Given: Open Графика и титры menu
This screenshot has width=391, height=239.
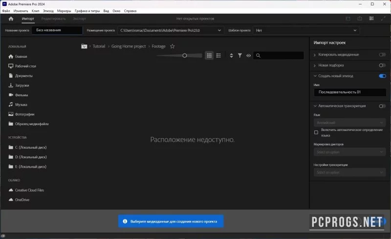Looking at the screenshot, I should tap(87, 11).
